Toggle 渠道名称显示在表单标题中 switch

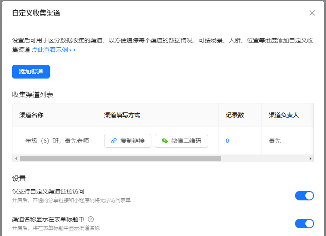coord(304,224)
